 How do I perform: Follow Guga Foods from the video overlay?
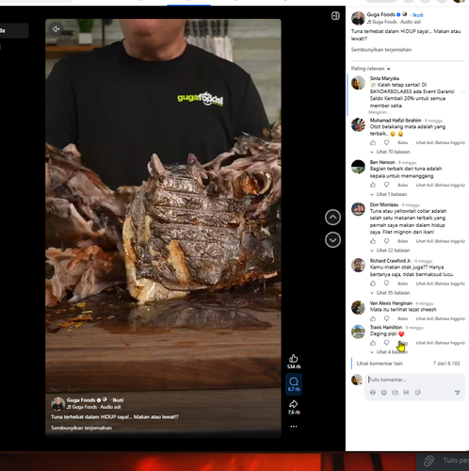tap(118, 400)
